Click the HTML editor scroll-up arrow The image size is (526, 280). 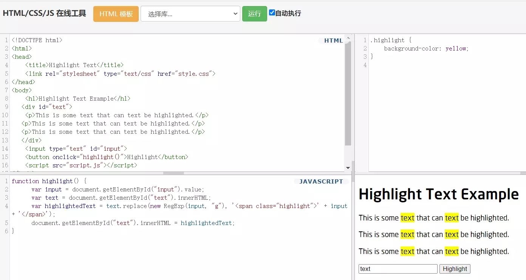348,37
